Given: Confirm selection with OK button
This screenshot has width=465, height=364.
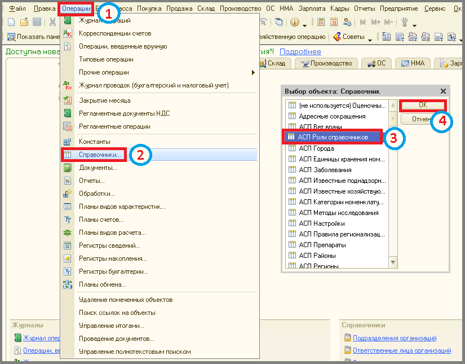Looking at the screenshot, I should click(x=423, y=105).
